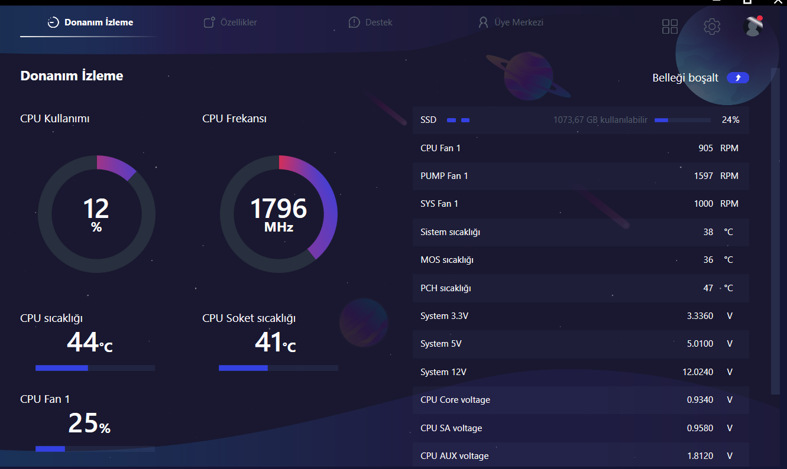Viewport: 787px width, 469px height.
Task: Click the 44°C CPU temperature reading
Action: point(89,342)
